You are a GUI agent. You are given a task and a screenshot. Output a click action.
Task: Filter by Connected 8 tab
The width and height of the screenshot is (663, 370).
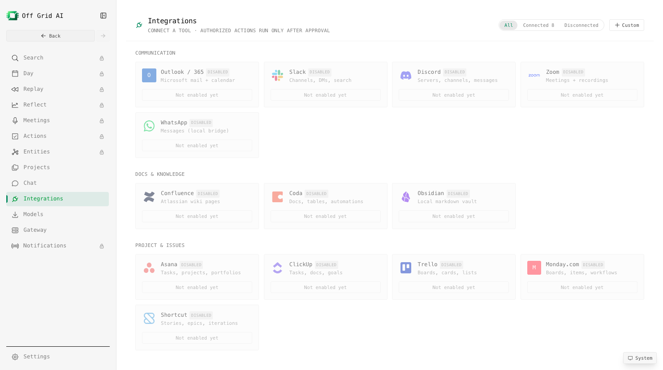coord(538,25)
